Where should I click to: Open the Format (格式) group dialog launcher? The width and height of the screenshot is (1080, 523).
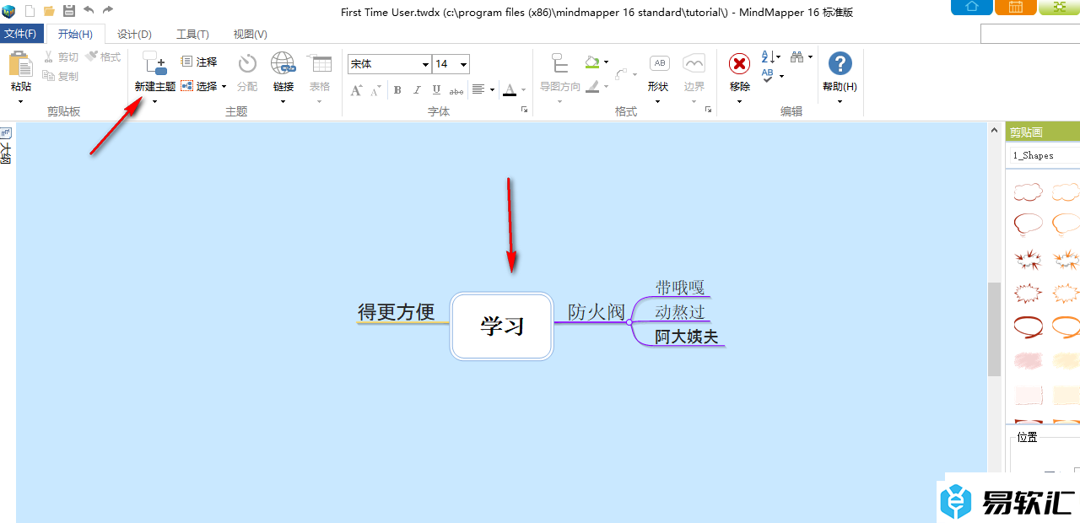(x=708, y=111)
